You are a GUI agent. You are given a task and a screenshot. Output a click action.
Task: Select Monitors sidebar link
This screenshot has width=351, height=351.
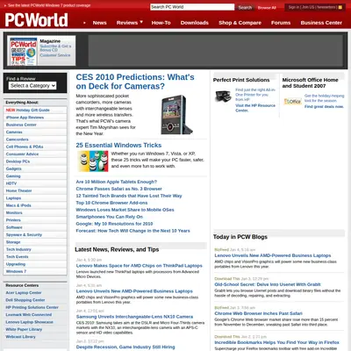point(14,212)
